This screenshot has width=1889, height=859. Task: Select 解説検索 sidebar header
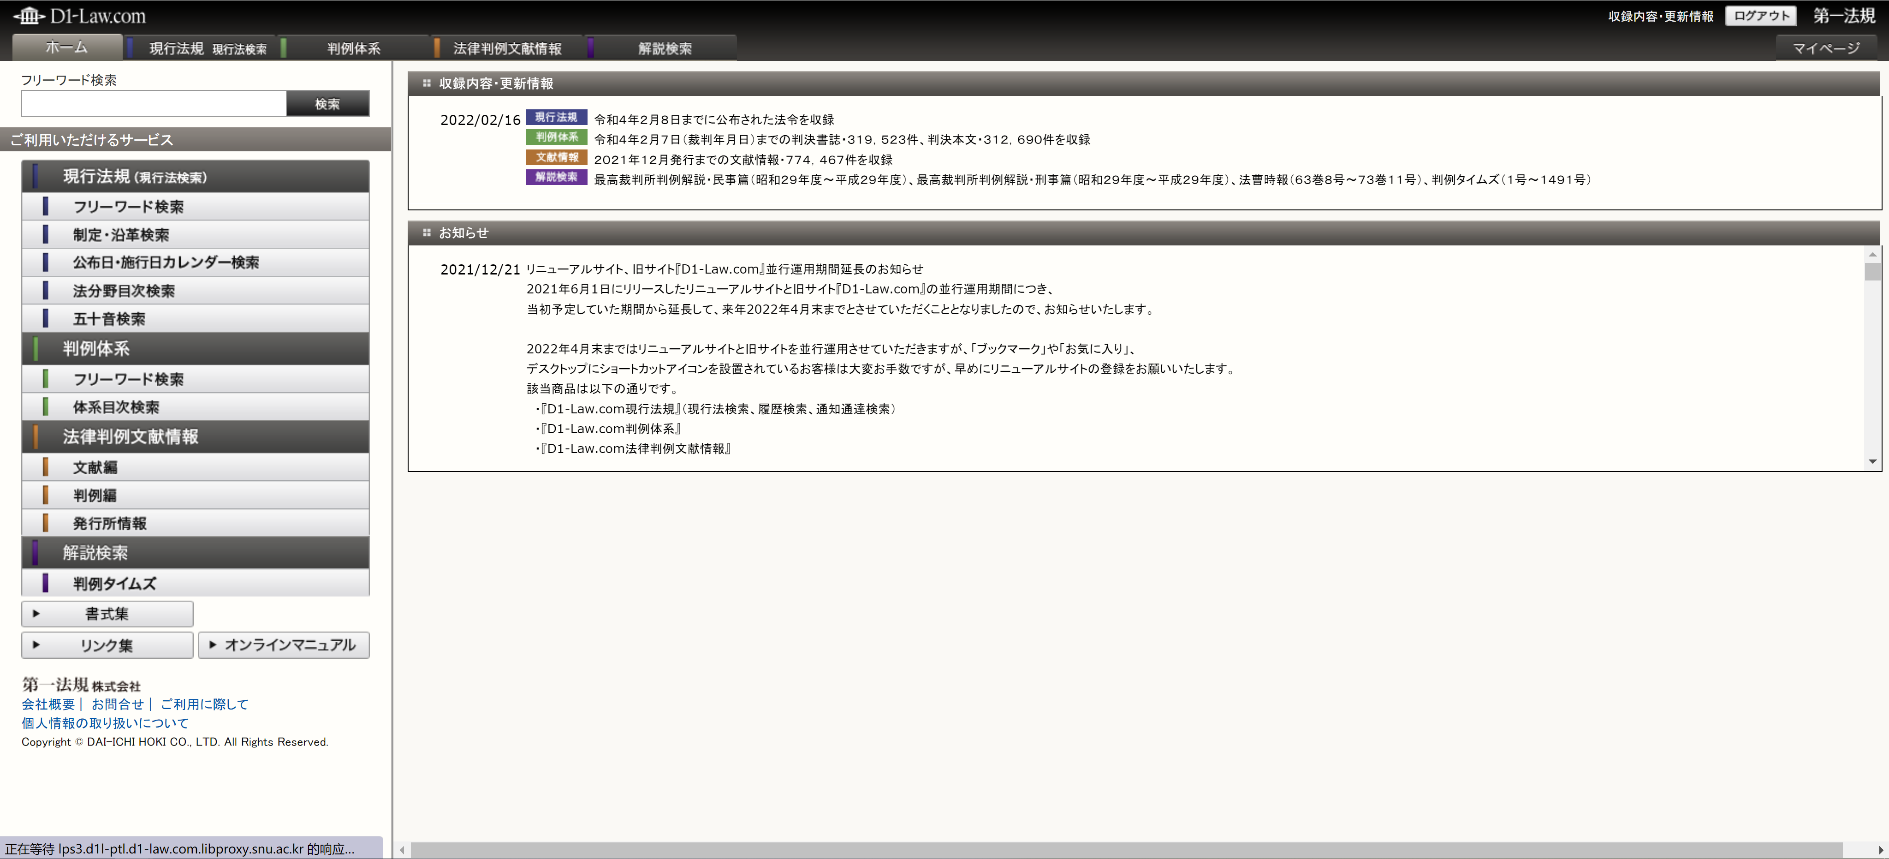point(195,553)
